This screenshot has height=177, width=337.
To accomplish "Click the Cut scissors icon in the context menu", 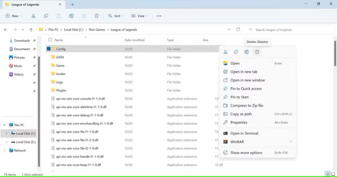I will coord(225,52).
